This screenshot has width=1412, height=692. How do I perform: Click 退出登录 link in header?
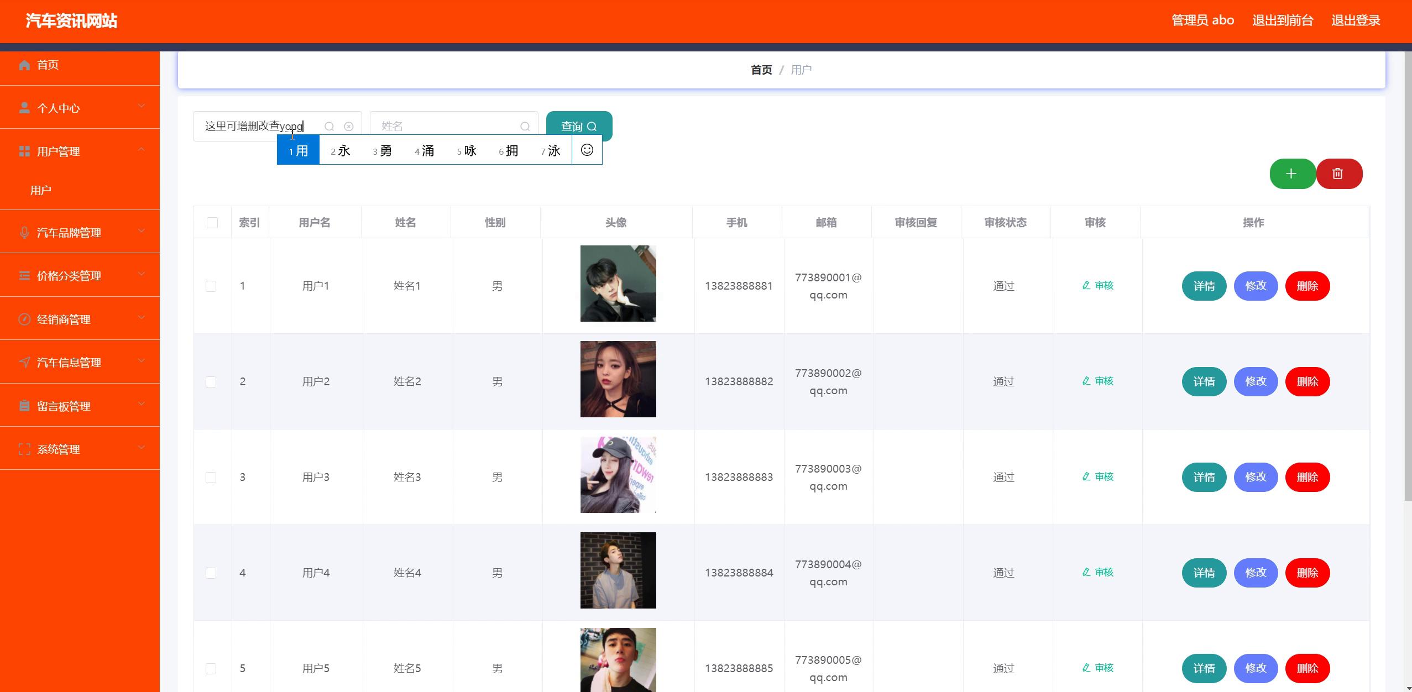[x=1355, y=20]
